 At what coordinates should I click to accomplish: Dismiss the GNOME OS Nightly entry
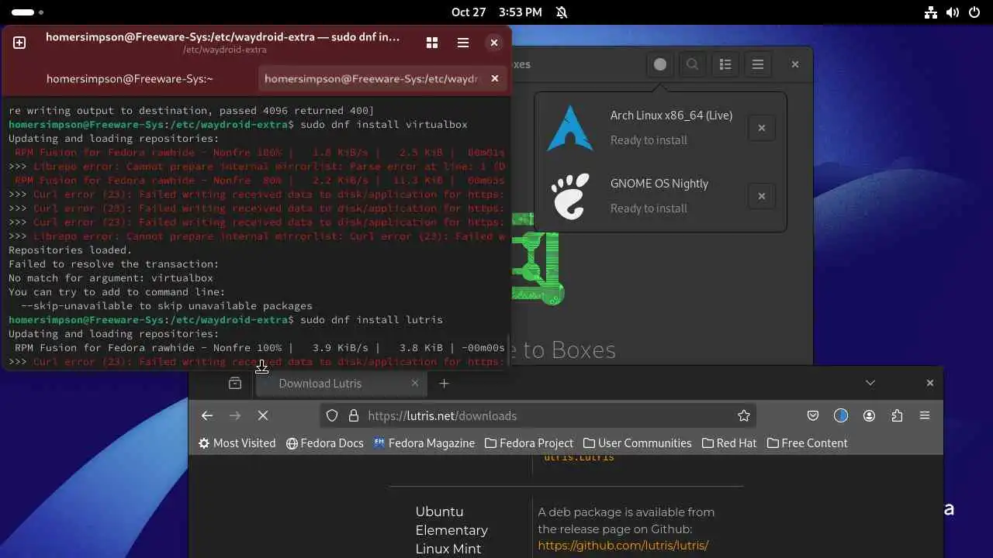(762, 196)
